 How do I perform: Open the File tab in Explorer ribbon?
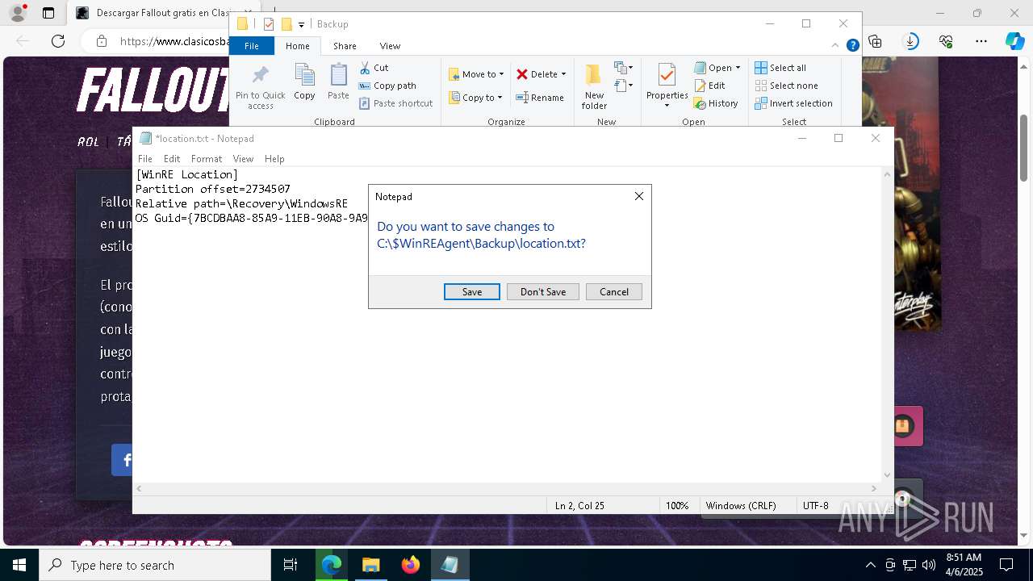click(x=252, y=46)
